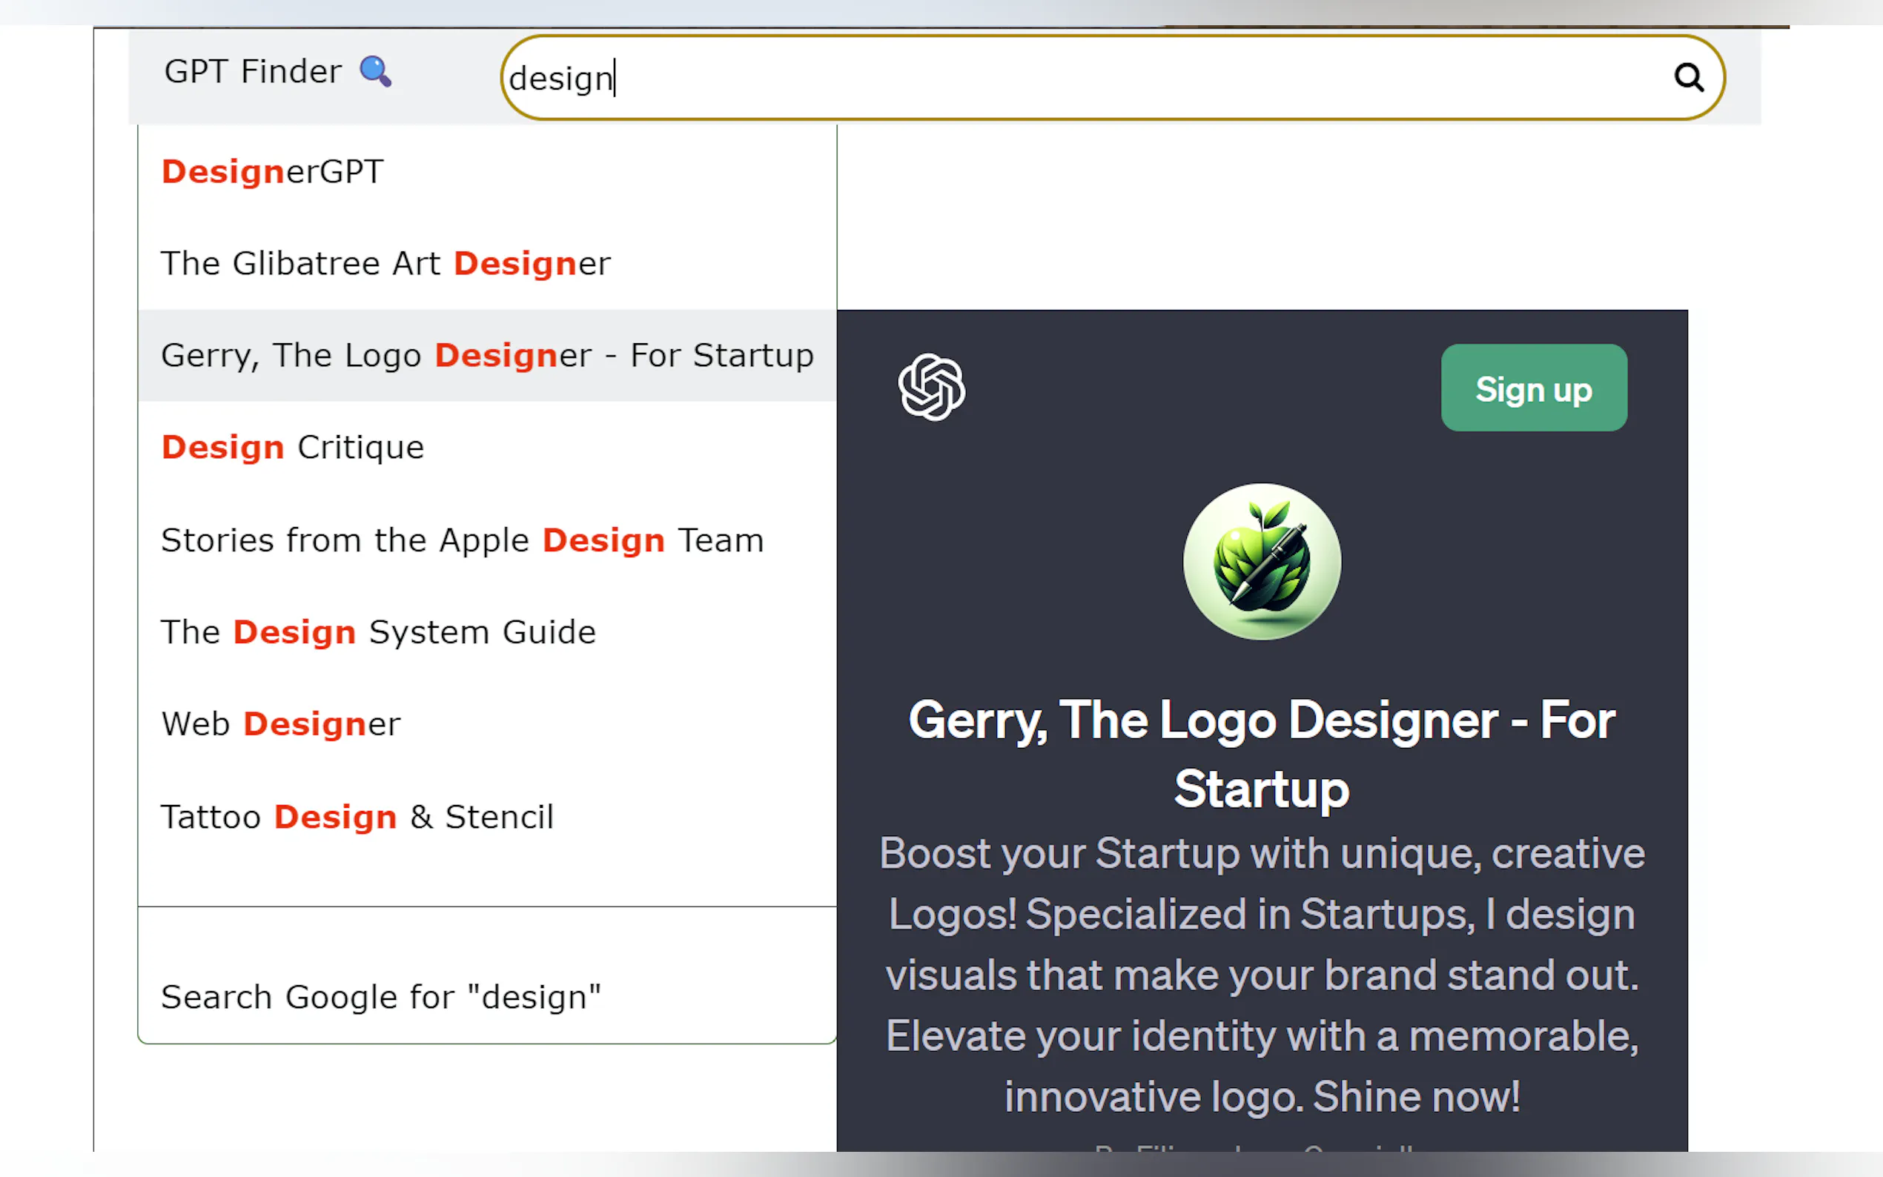Click the preview heading "Gerry, The Logo Designer - For Startup"
The height and width of the screenshot is (1177, 1883).
point(1262,754)
